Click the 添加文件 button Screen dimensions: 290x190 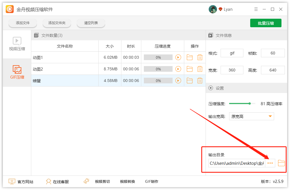pyautogui.click(x=23, y=23)
